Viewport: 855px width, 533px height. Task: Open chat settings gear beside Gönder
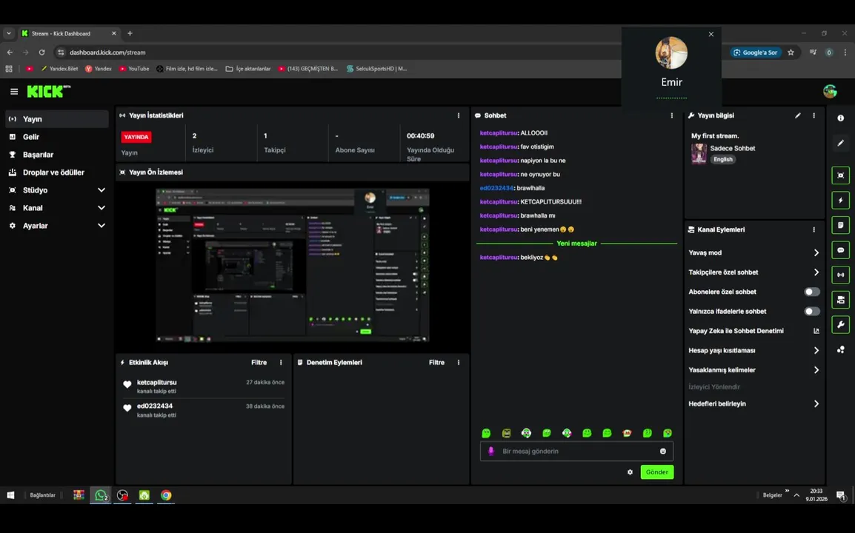point(631,472)
